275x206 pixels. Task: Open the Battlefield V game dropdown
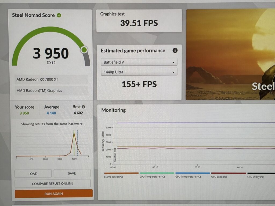[x=139, y=62]
